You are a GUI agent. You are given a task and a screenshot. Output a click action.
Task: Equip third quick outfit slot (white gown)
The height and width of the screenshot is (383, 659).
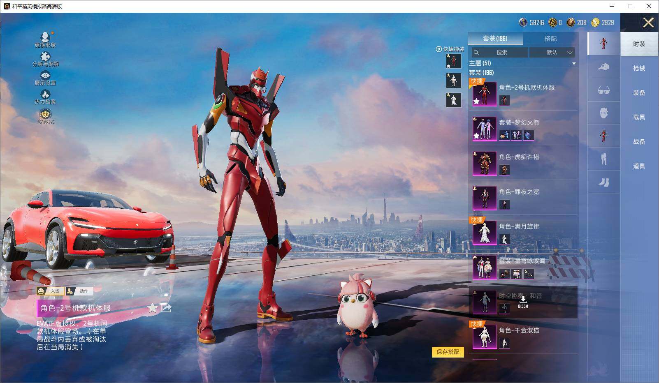[454, 100]
